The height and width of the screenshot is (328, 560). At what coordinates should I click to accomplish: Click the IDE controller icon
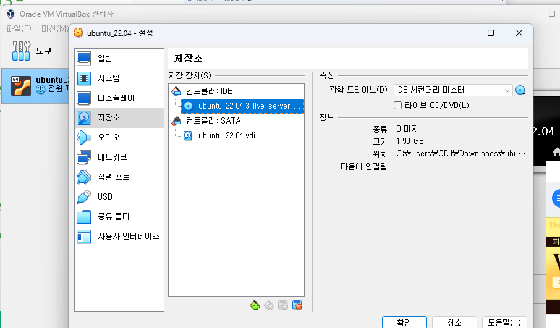pos(176,91)
